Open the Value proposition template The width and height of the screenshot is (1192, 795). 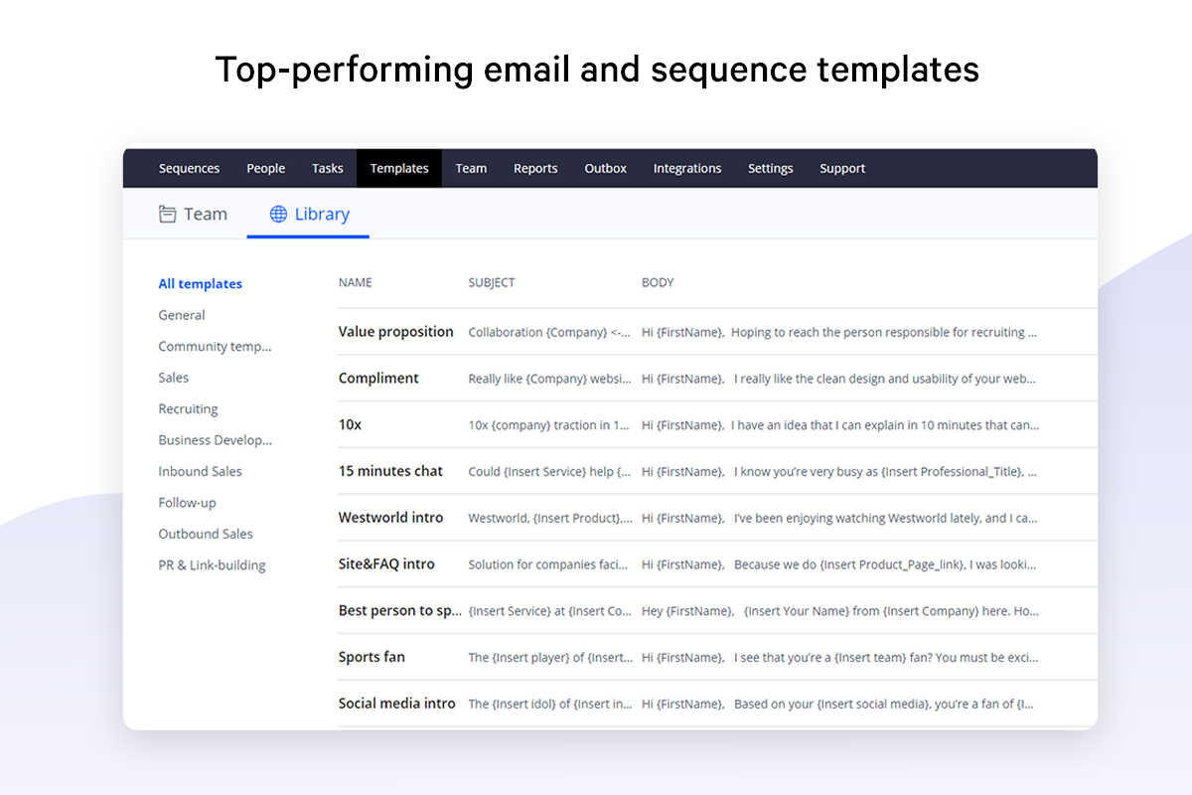(395, 332)
